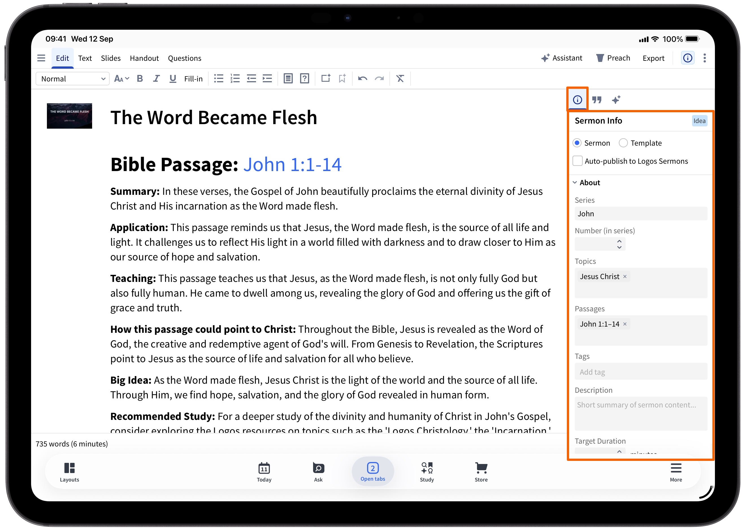This screenshot has width=746, height=531.
Task: Remove the John 1:1–14 passage
Action: coord(625,324)
